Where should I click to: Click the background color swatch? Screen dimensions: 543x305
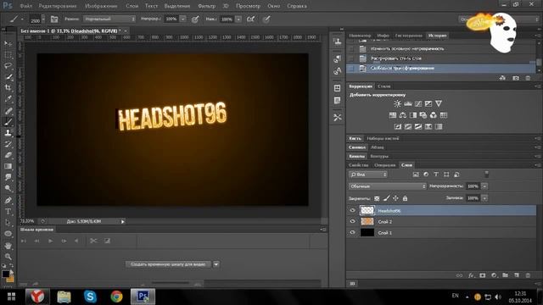[x=11, y=279]
